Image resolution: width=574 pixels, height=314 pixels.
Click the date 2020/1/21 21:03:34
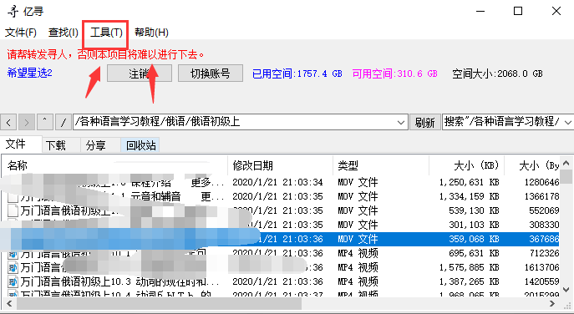click(278, 182)
